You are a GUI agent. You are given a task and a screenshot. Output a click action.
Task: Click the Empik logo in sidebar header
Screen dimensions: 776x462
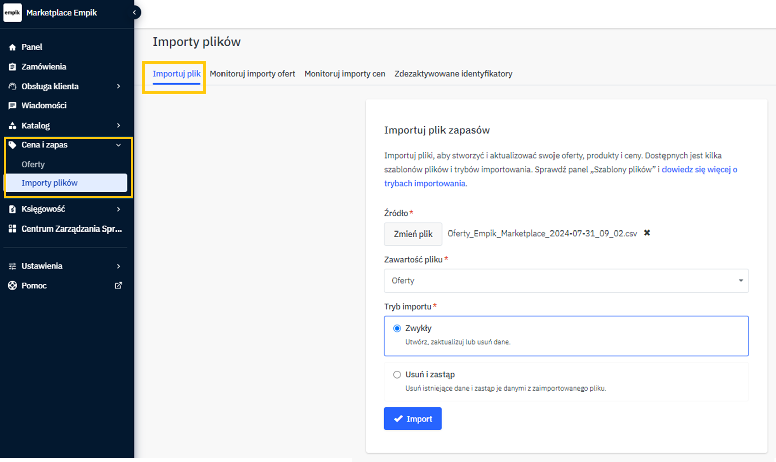(12, 13)
